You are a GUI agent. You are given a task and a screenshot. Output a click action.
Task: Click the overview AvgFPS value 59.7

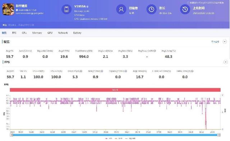click(x=10, y=57)
